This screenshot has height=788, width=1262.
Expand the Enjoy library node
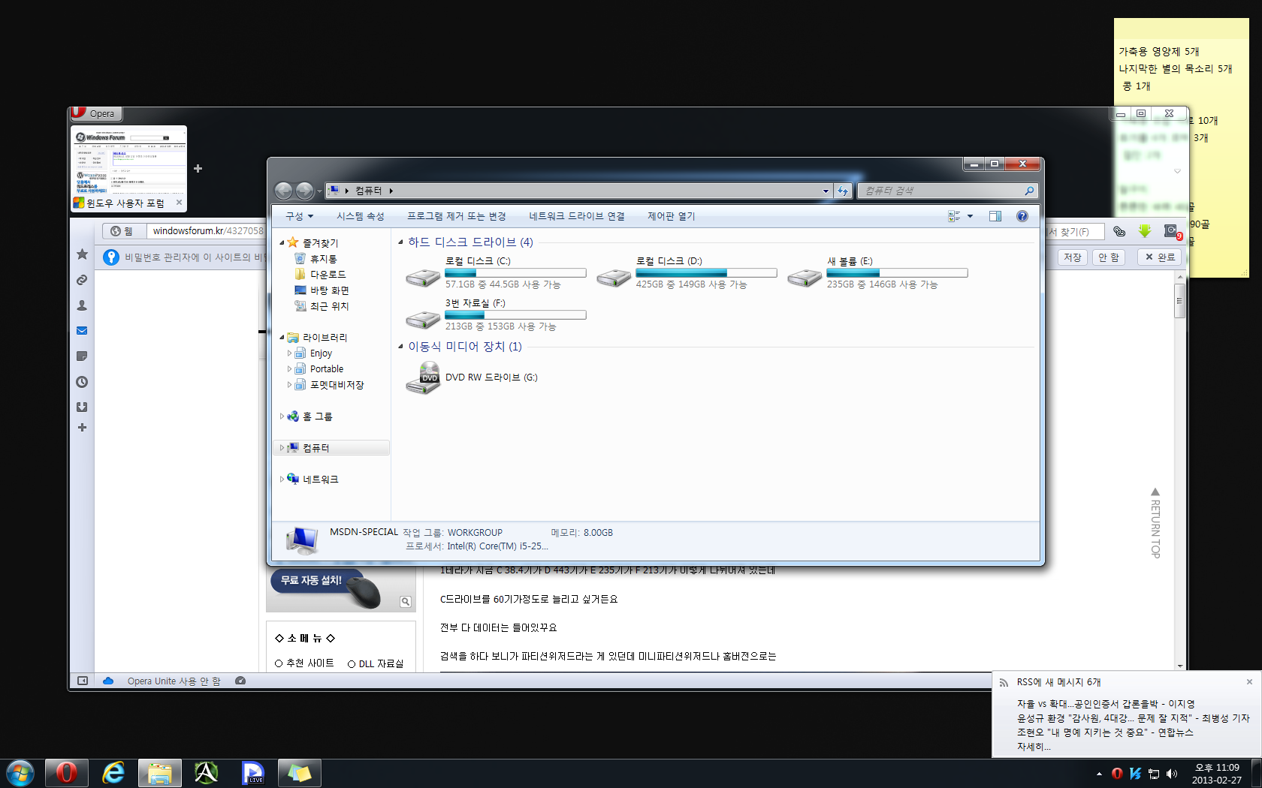point(289,353)
